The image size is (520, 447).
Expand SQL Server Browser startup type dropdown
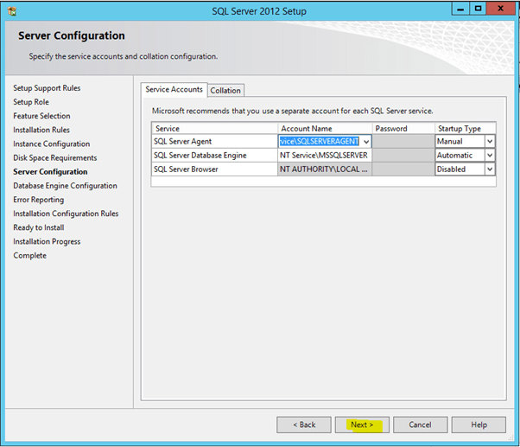(490, 169)
